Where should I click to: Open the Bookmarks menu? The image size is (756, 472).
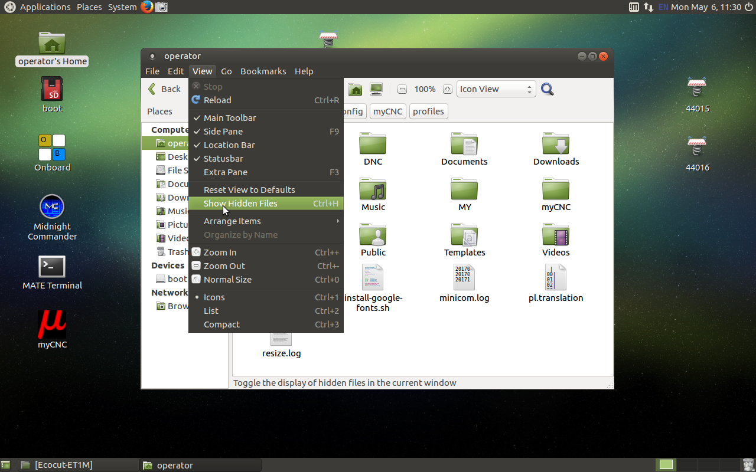(263, 71)
